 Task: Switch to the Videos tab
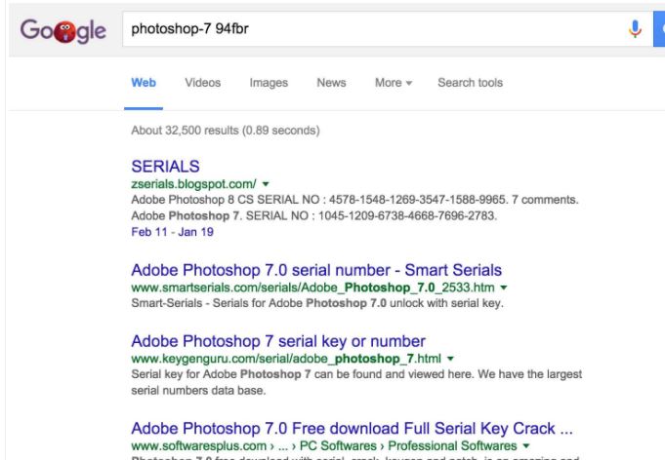coord(203,83)
